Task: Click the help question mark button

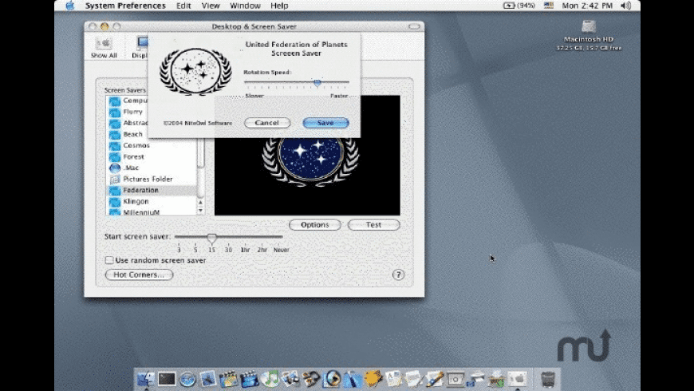Action: pyautogui.click(x=399, y=274)
